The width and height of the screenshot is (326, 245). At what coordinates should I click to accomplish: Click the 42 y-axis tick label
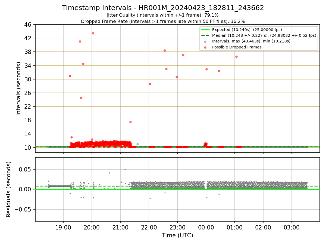(x=28, y=38)
